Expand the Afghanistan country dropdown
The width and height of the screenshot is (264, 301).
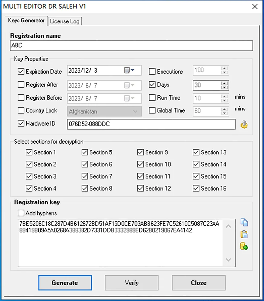tap(135, 111)
